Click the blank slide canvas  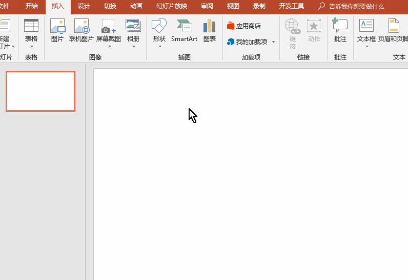pos(251,174)
